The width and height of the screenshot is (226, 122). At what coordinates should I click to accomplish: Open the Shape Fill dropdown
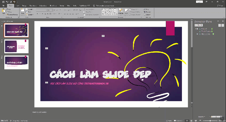coord(134,9)
